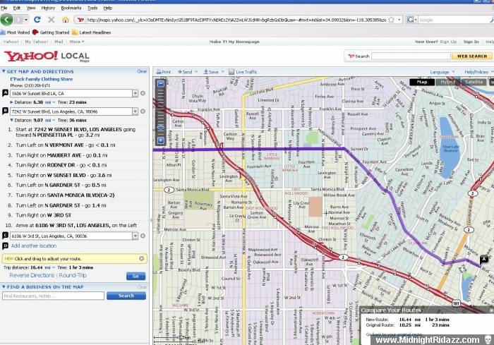Switch to Map view
The width and height of the screenshot is (494, 345).
422,82
